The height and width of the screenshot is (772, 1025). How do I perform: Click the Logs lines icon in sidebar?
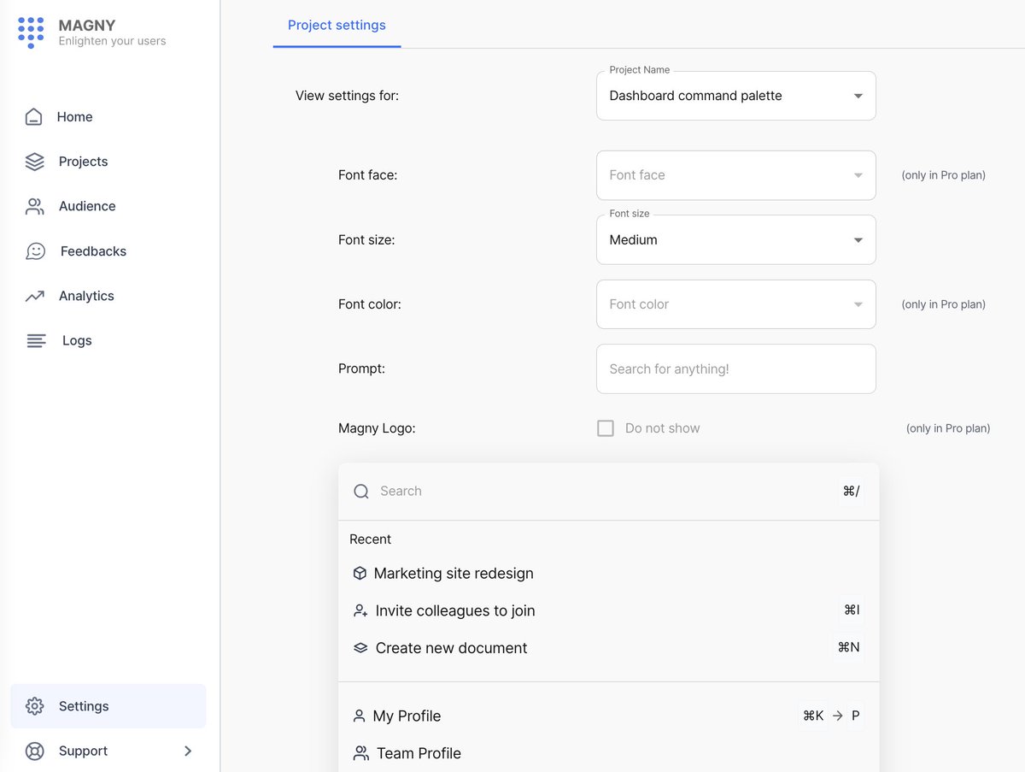36,340
